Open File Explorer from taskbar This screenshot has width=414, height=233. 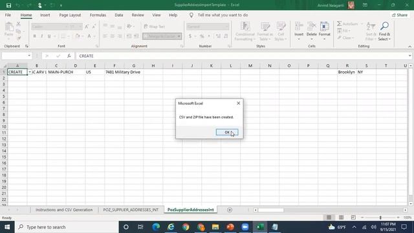click(215, 227)
